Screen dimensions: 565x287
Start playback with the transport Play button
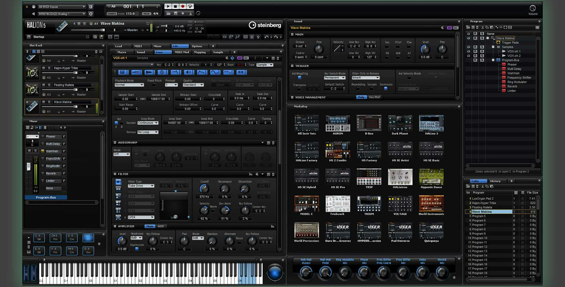tap(168, 6)
